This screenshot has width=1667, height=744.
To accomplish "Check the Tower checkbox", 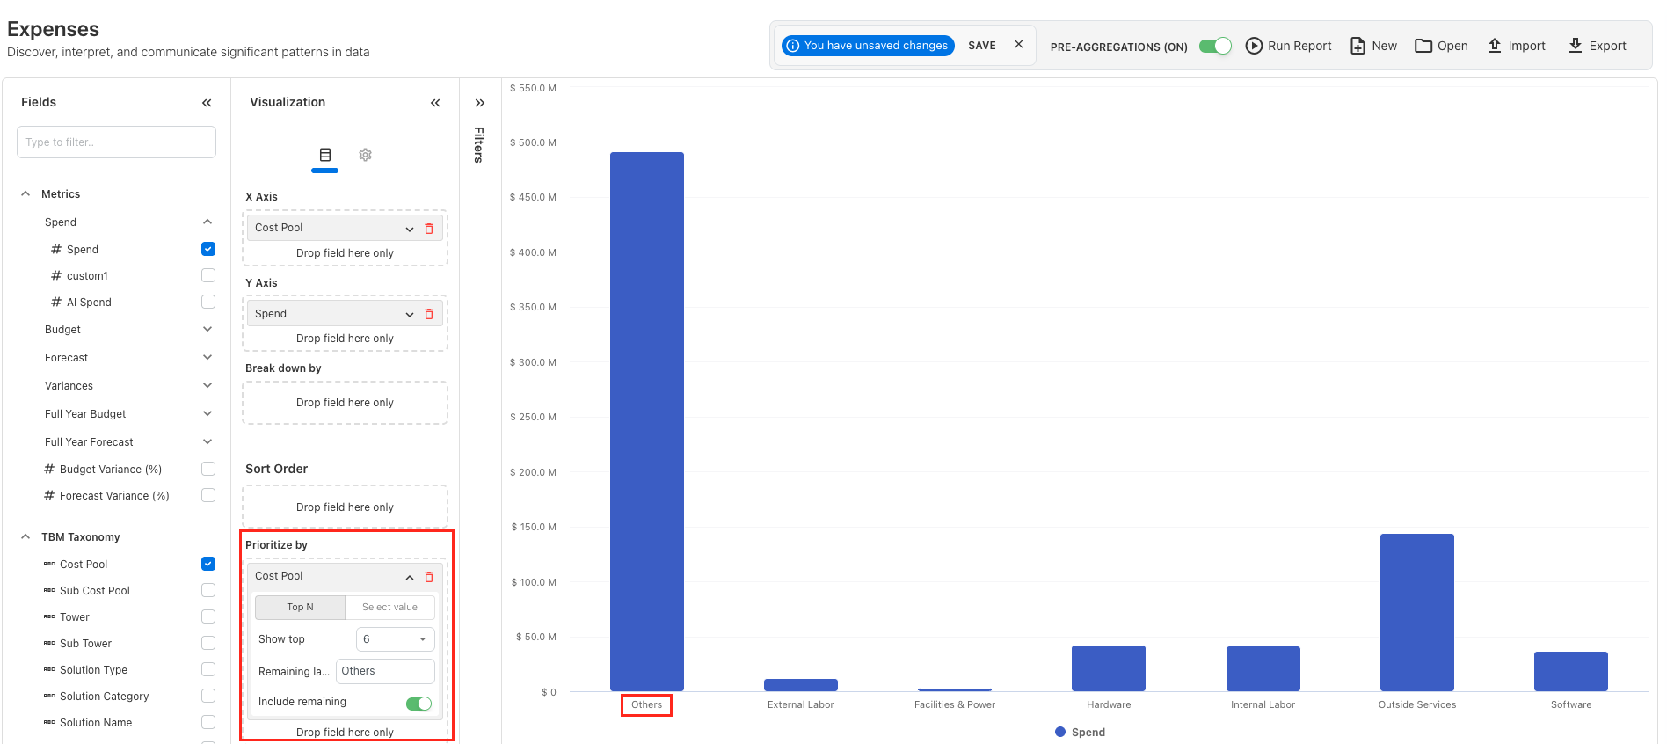I will (208, 616).
